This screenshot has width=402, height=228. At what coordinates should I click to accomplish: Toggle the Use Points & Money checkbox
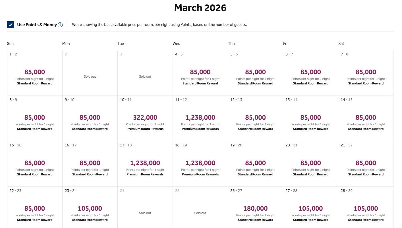pos(11,25)
